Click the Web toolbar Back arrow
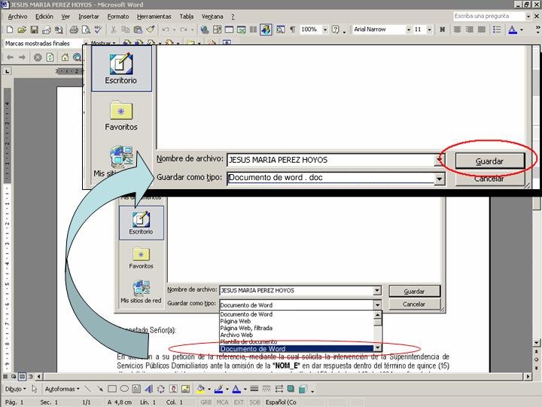The width and height of the screenshot is (542, 407). tap(10, 57)
